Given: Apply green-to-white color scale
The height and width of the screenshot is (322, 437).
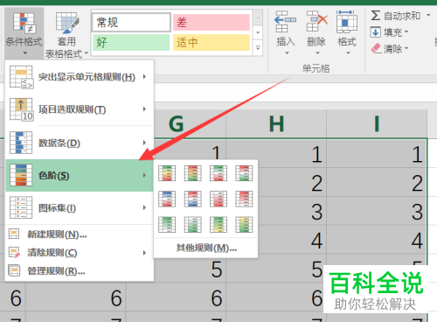Looking at the screenshot, I should pos(167,224).
